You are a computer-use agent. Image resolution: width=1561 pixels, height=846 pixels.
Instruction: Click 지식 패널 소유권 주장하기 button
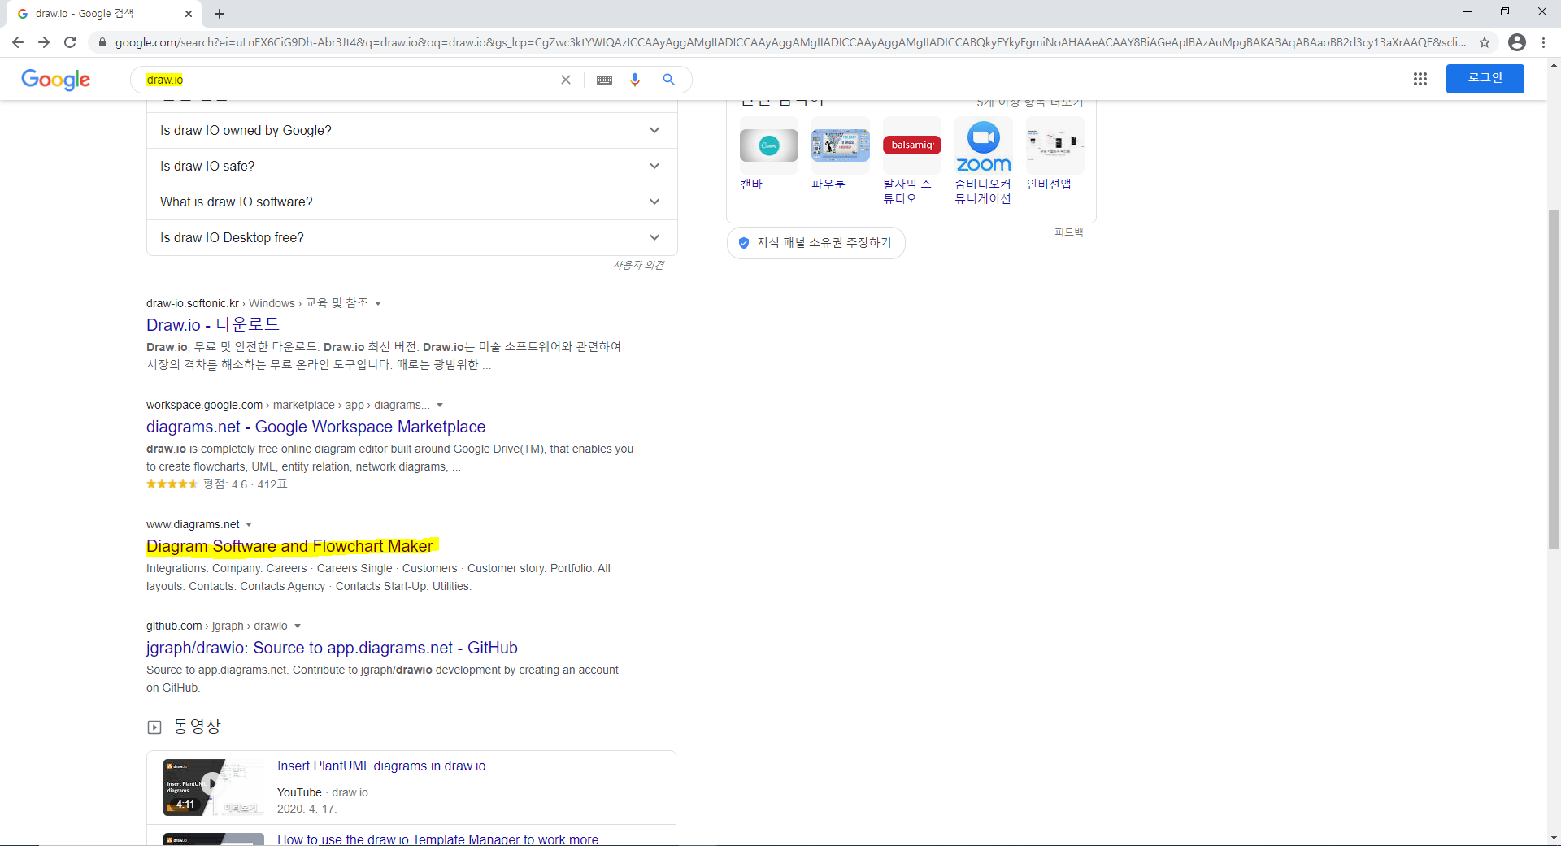click(815, 242)
